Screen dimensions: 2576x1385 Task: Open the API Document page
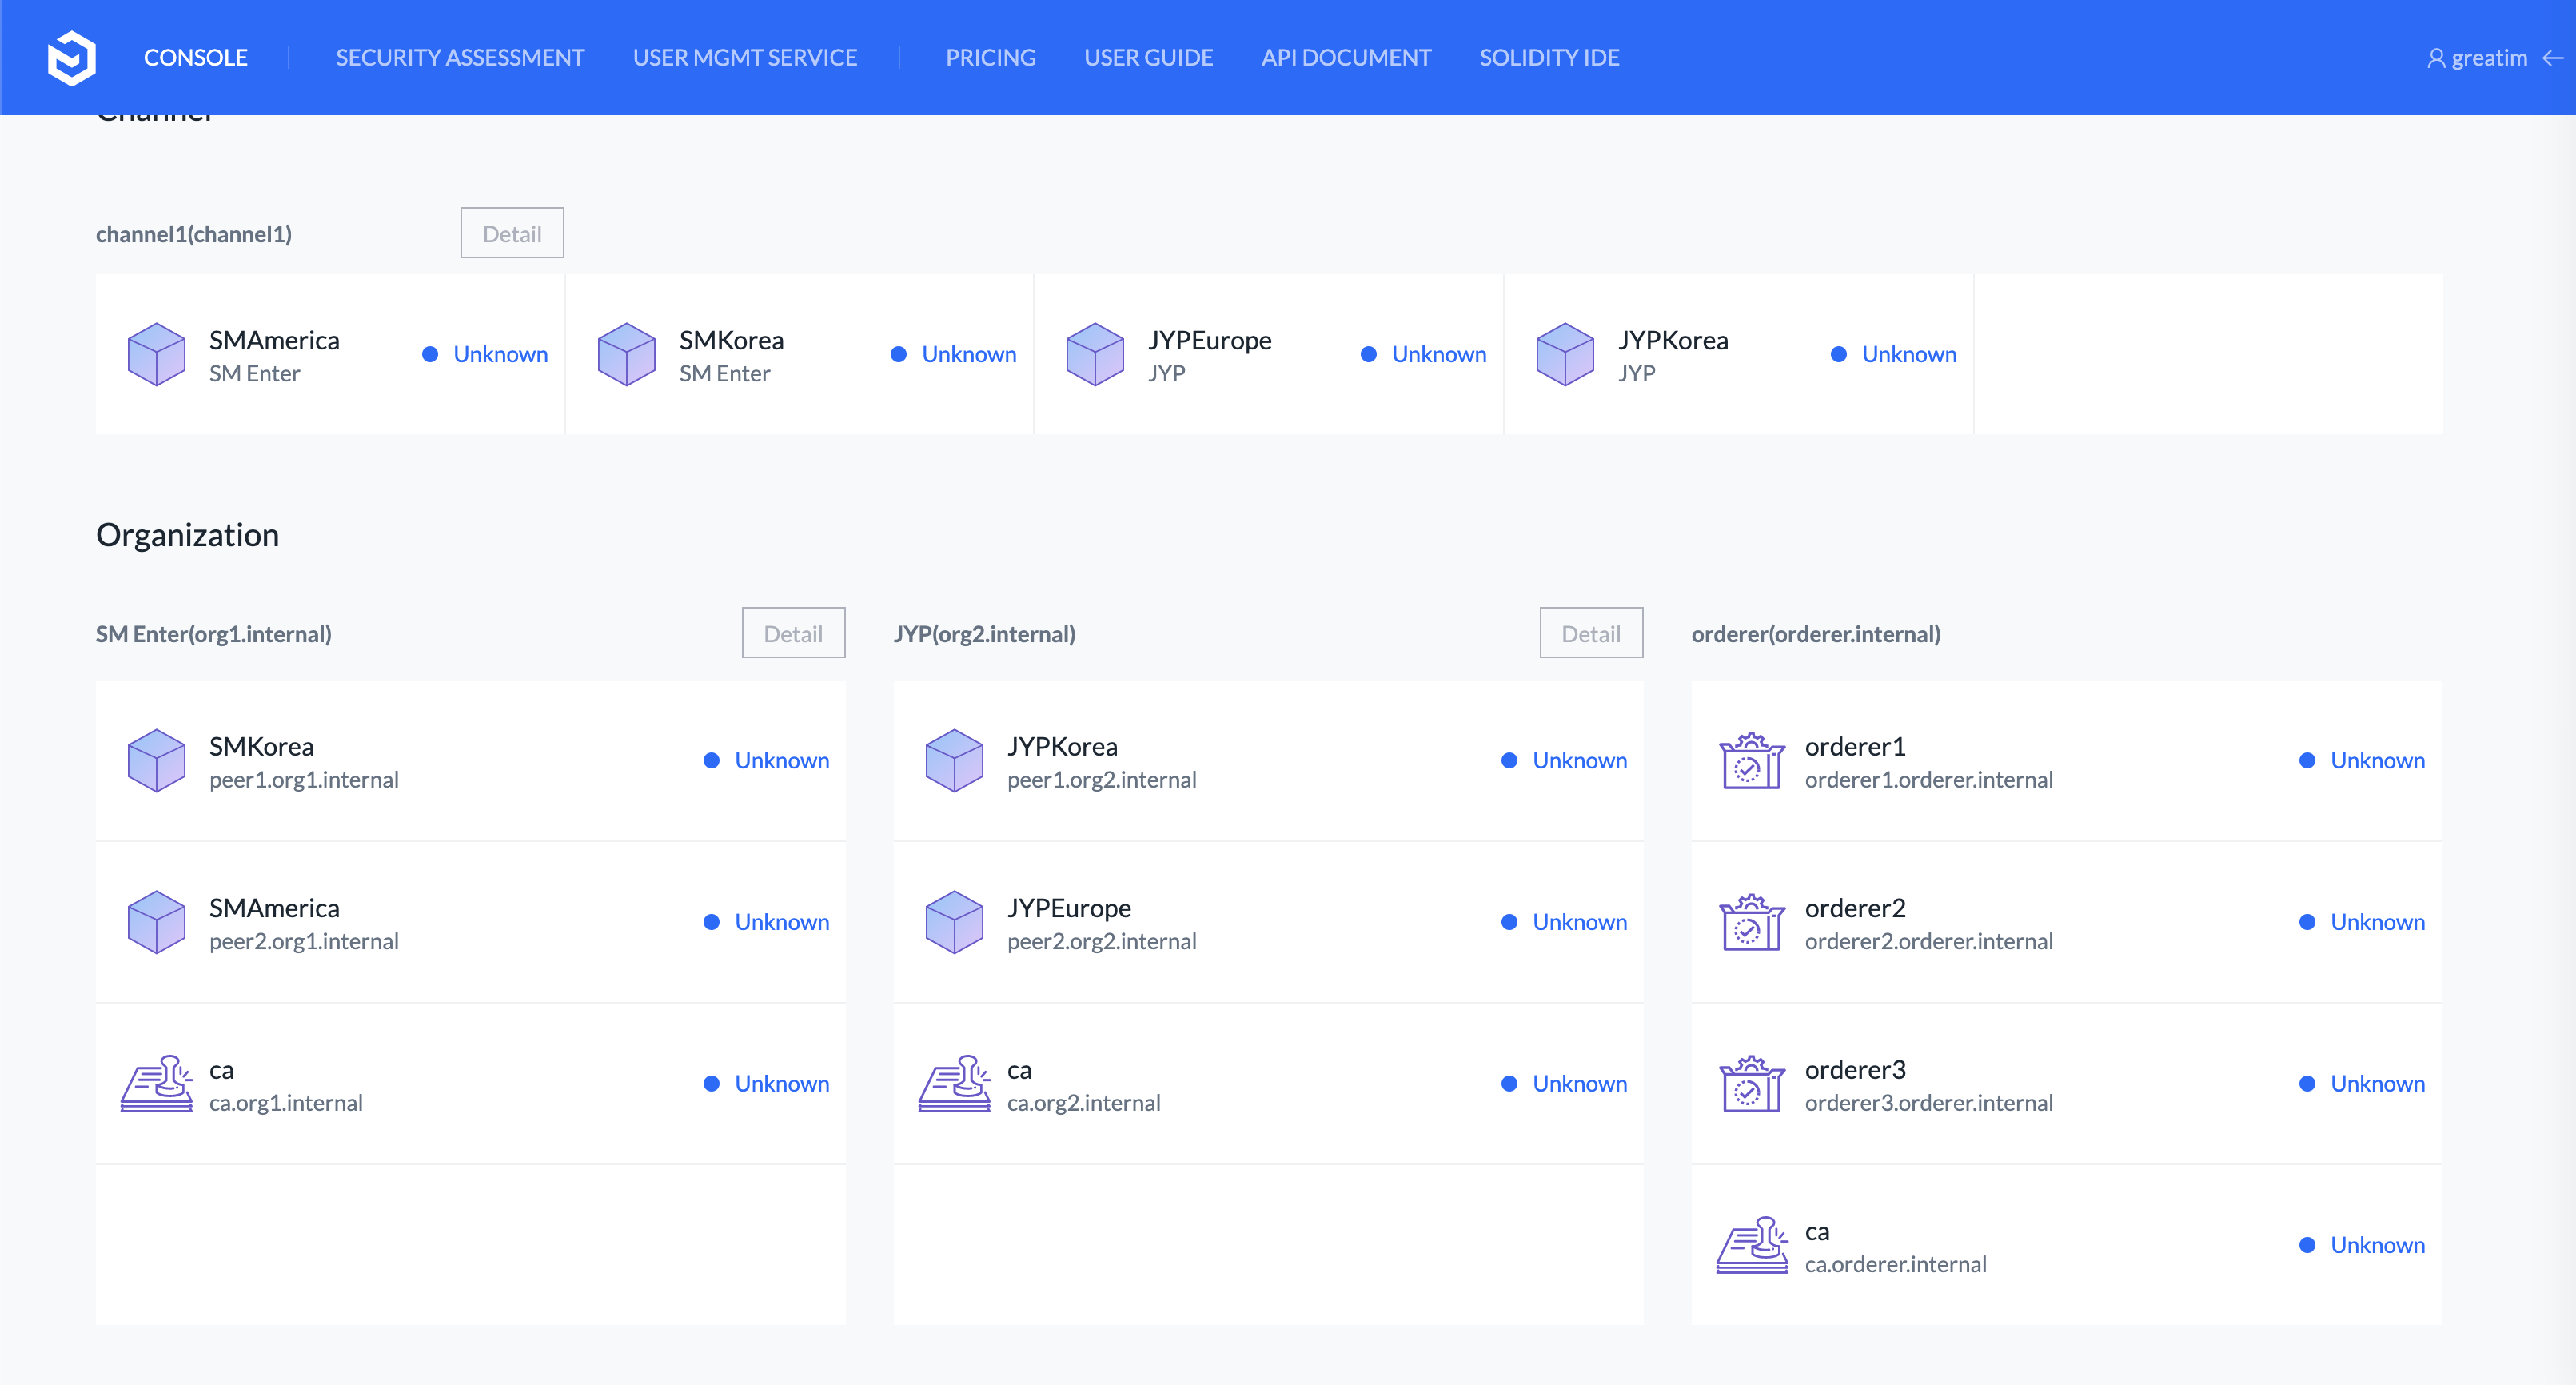(1346, 58)
